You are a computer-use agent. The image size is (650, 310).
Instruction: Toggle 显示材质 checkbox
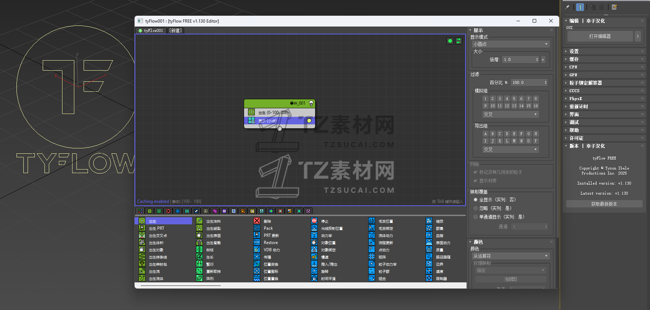pyautogui.click(x=476, y=181)
